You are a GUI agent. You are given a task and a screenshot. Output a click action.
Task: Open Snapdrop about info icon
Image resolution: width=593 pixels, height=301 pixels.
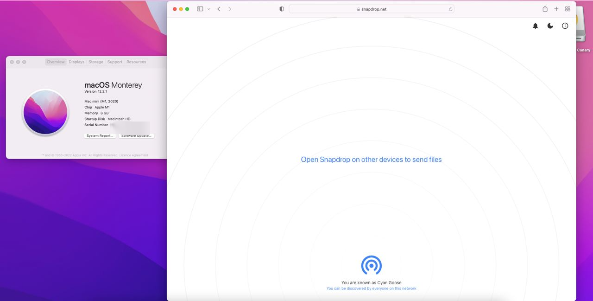(x=565, y=26)
